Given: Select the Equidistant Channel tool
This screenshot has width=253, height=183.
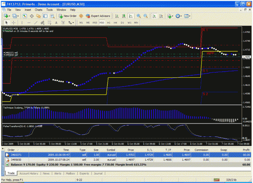Looking at the screenshot, I should click(43, 23).
